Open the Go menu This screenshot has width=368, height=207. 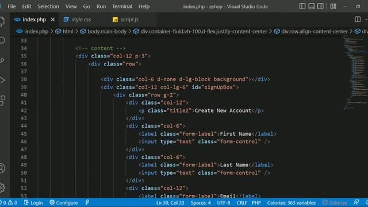click(x=86, y=6)
